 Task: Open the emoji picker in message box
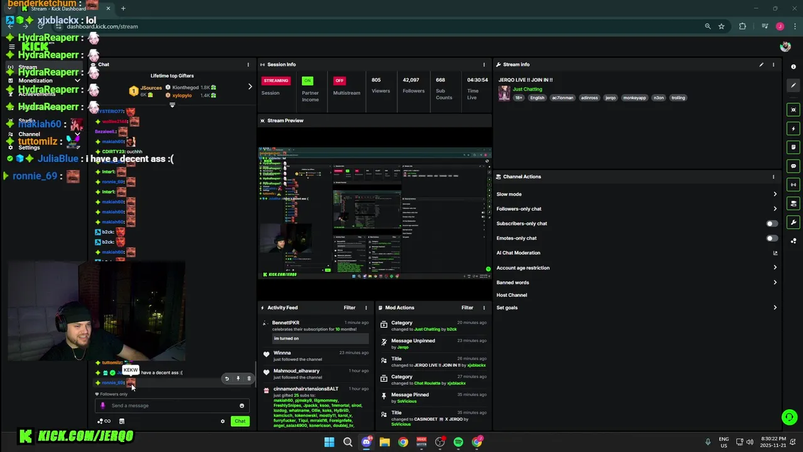[242, 406]
